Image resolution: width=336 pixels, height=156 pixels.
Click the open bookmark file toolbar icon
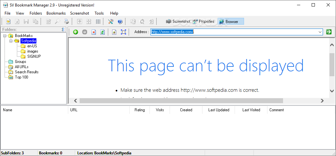[x=8, y=21]
